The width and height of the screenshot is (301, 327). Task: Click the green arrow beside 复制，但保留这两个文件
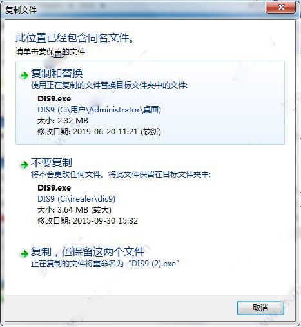24,254
